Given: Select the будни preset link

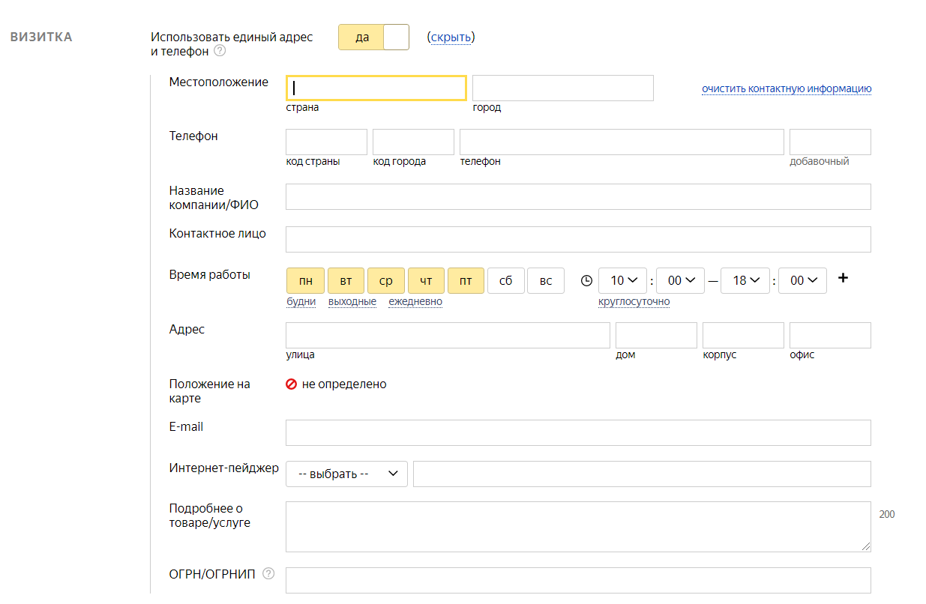Looking at the screenshot, I should (x=301, y=302).
